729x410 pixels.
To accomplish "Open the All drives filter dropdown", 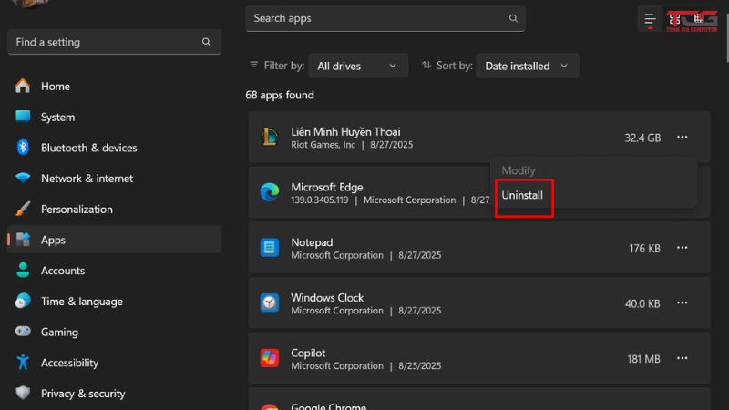I will pos(357,66).
